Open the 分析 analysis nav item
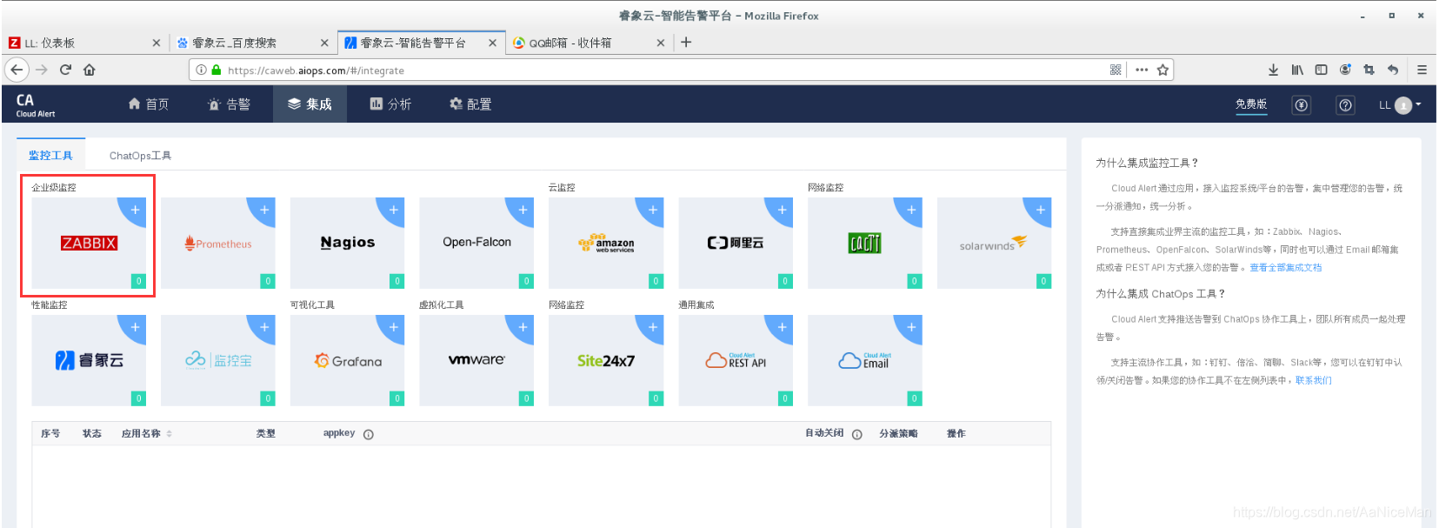 click(x=390, y=104)
